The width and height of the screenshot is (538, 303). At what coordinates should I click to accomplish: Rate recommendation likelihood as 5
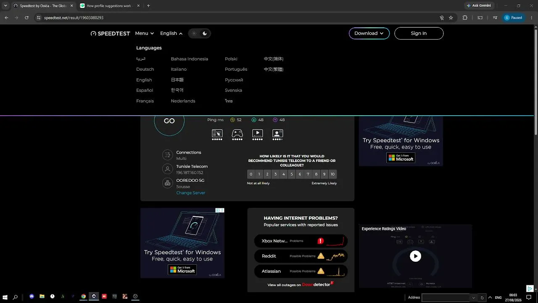(292, 174)
